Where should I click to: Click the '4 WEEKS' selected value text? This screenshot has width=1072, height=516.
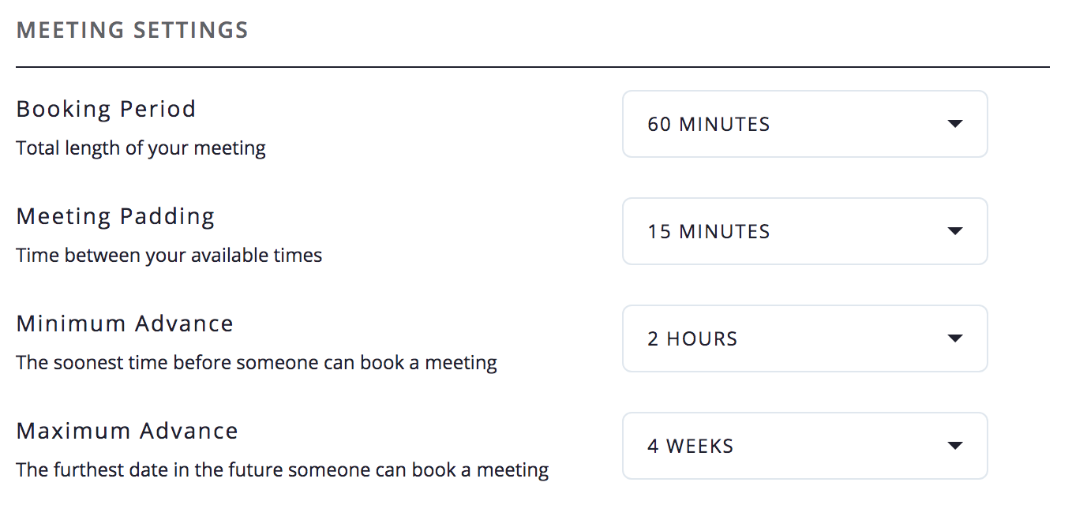[x=691, y=447]
